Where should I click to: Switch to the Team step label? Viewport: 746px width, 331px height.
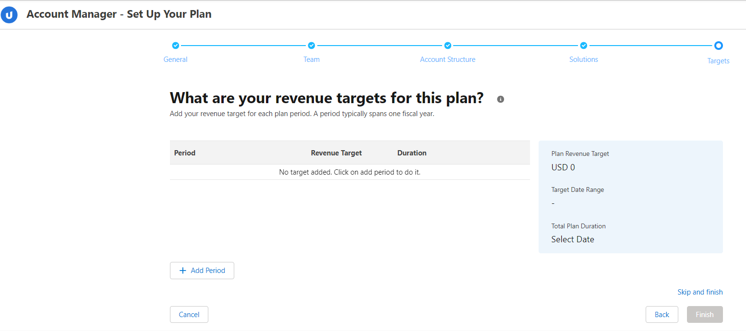tap(312, 59)
